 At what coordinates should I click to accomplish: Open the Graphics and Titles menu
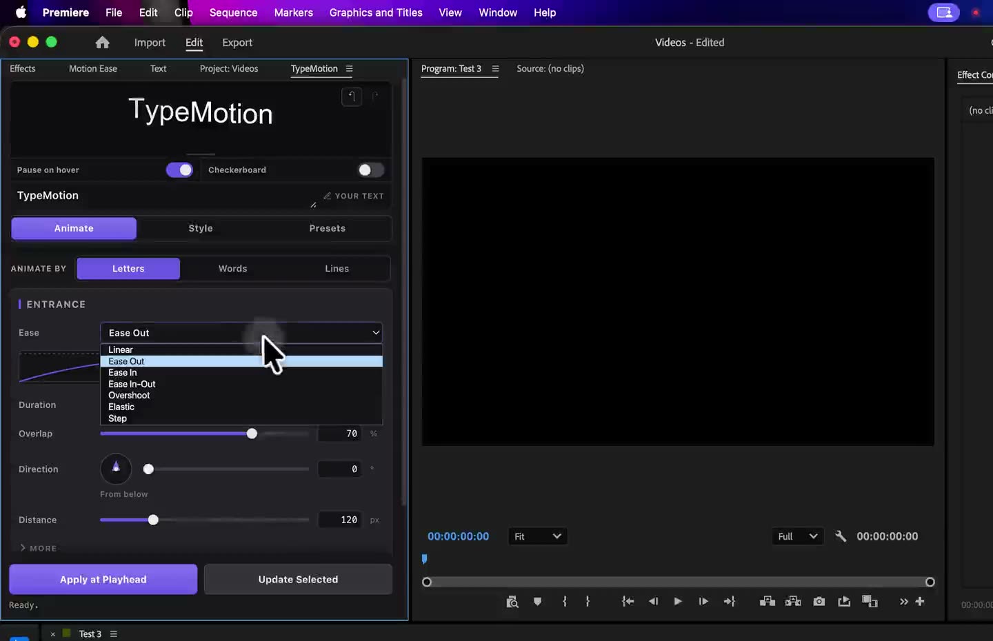[376, 12]
